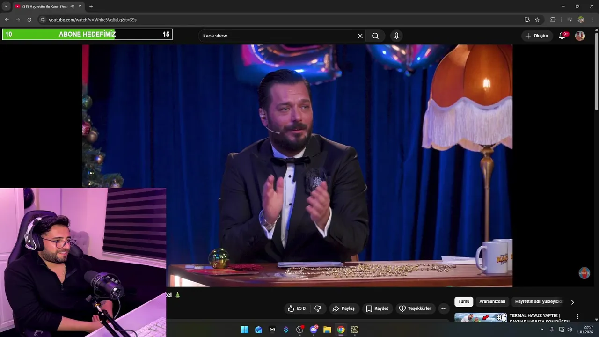Select the Hayrettin adlı yükleyiciden chip
Screen dimensions: 599x337
539,301
